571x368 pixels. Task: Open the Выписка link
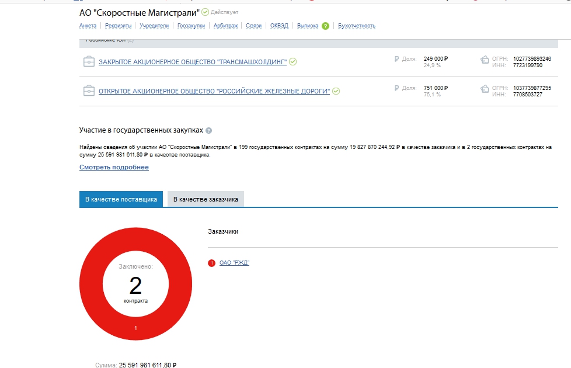coord(308,26)
